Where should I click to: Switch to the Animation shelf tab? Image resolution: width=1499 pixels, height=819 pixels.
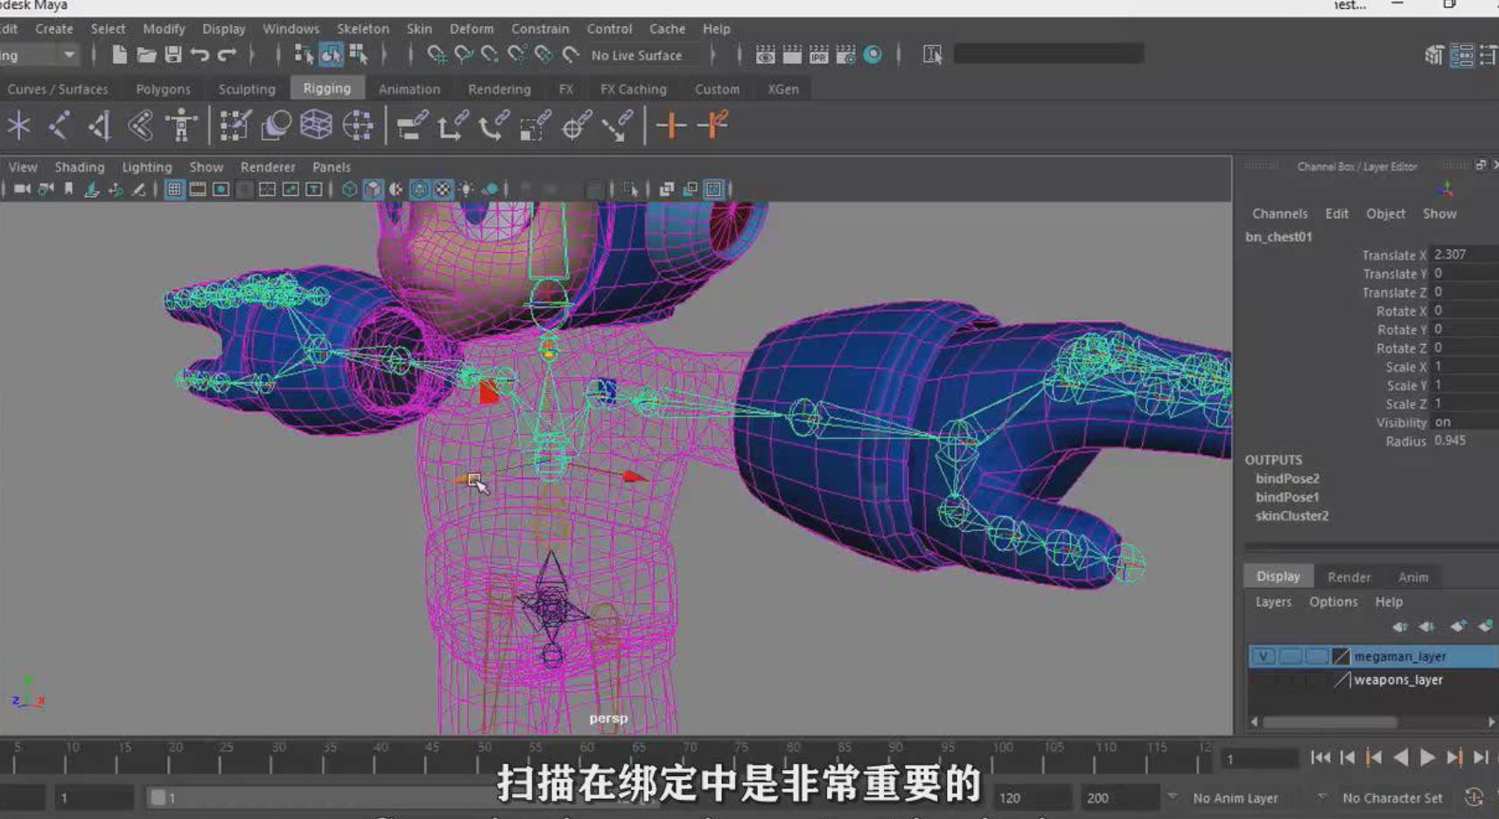point(409,89)
